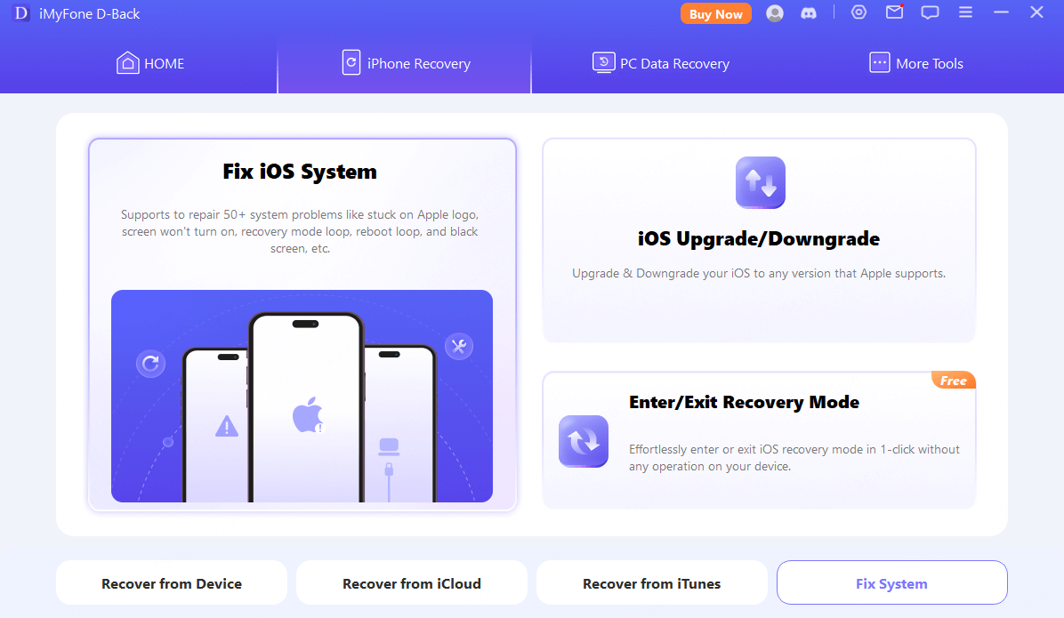Click the Enter/Exit Recovery Mode cycle icon
The width and height of the screenshot is (1064, 618).
coord(584,441)
